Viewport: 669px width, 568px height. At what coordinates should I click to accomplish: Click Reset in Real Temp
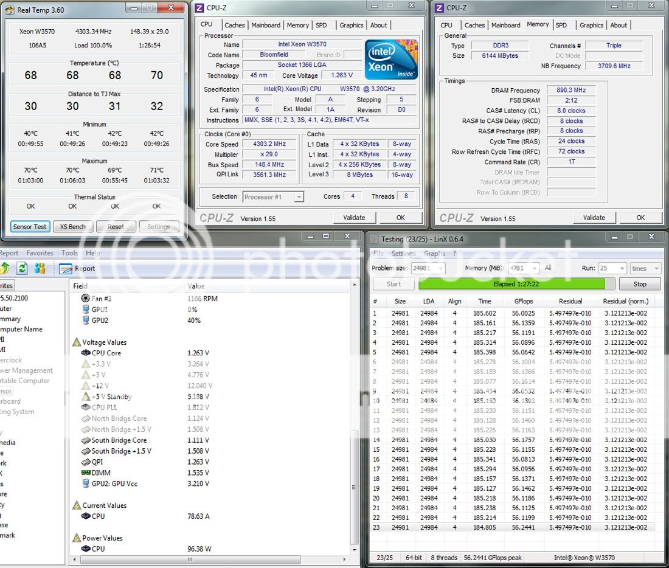[x=116, y=227]
